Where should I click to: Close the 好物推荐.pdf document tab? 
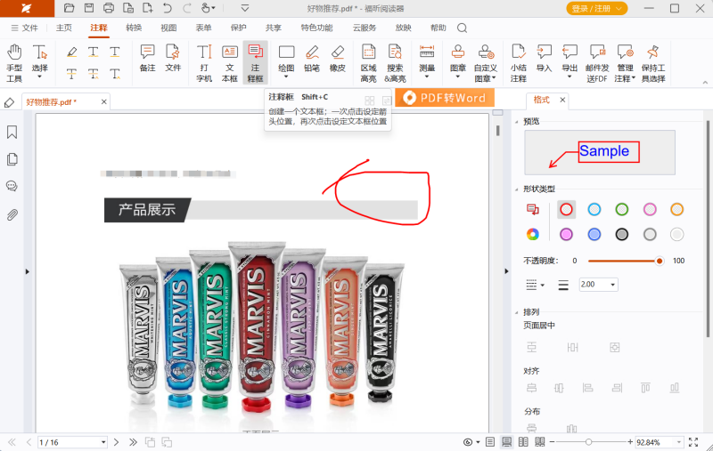103,101
